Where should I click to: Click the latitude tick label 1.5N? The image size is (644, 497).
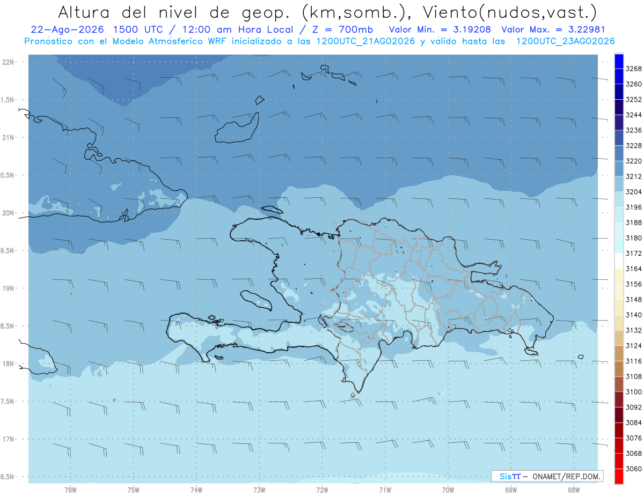tap(8, 100)
